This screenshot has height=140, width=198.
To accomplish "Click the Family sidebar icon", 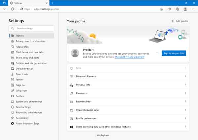I will tap(13, 80).
